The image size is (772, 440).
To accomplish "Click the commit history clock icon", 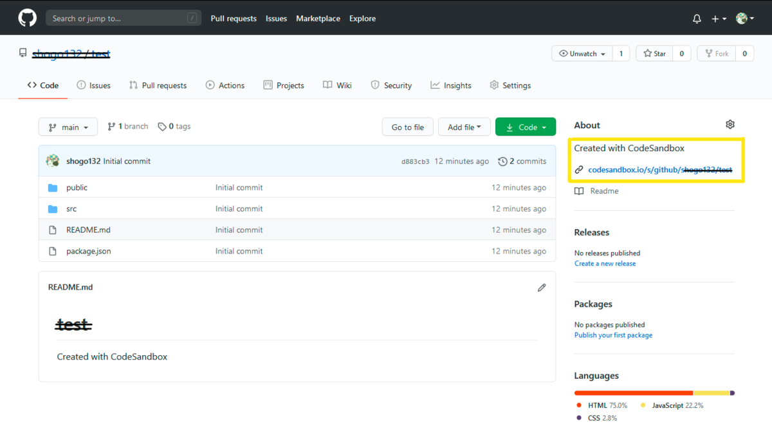I will click(502, 161).
